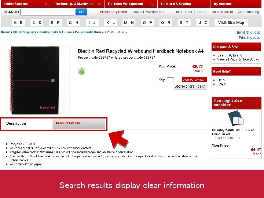Open View all Pads & Note Books
Screen dimensions: 264x198
(x=238, y=59)
